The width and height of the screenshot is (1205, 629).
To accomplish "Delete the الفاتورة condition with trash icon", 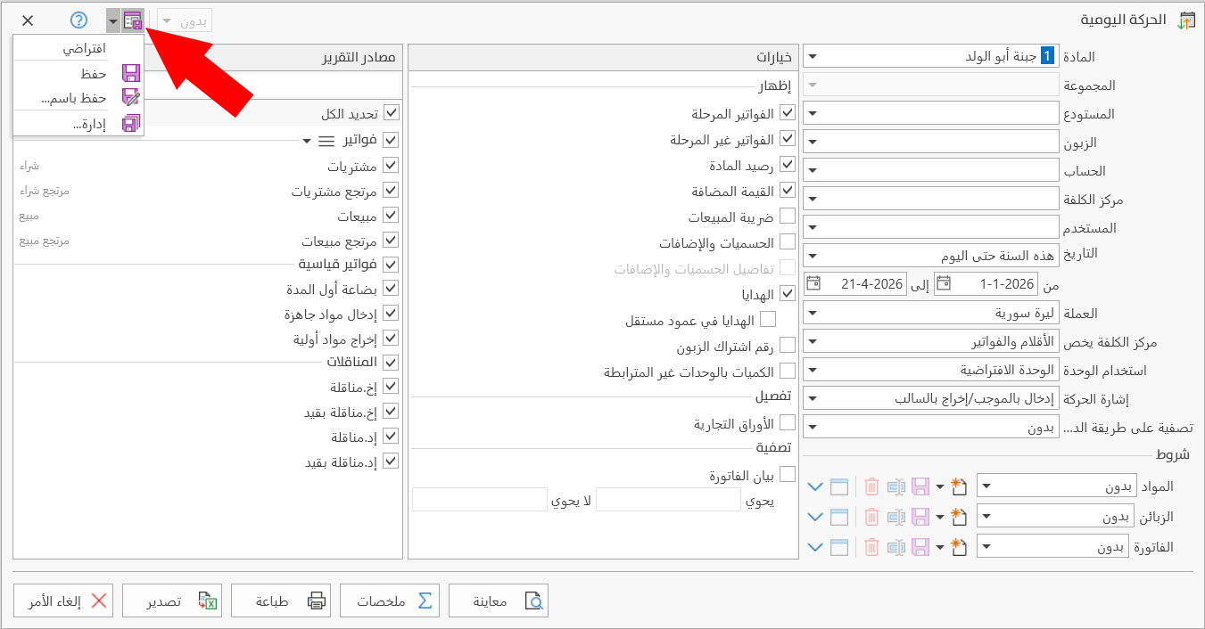I will (871, 547).
